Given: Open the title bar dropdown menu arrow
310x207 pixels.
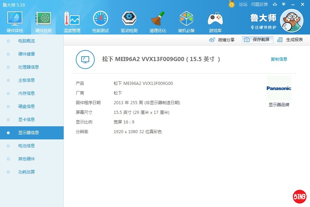Looking at the screenshot, I should 283,4.
